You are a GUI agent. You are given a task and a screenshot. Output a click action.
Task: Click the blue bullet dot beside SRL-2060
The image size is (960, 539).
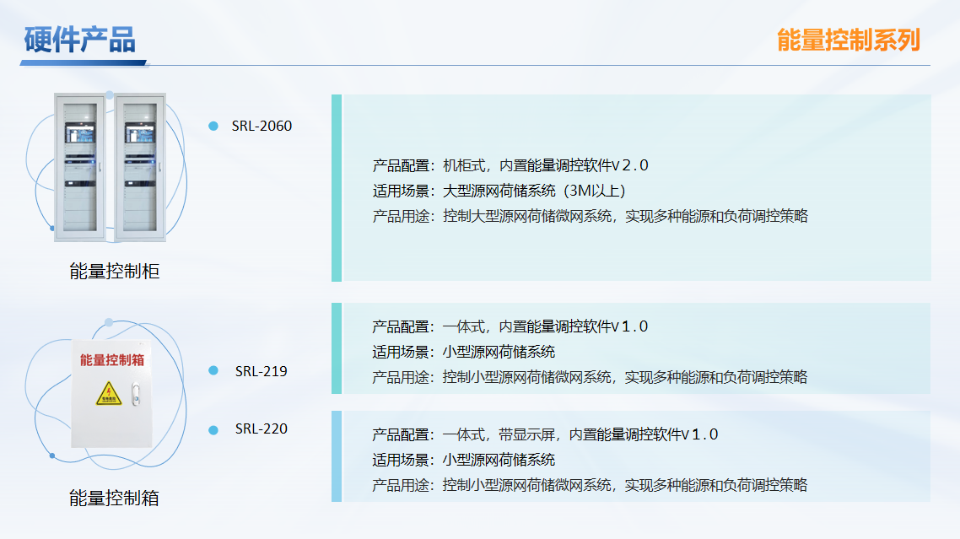tap(213, 127)
